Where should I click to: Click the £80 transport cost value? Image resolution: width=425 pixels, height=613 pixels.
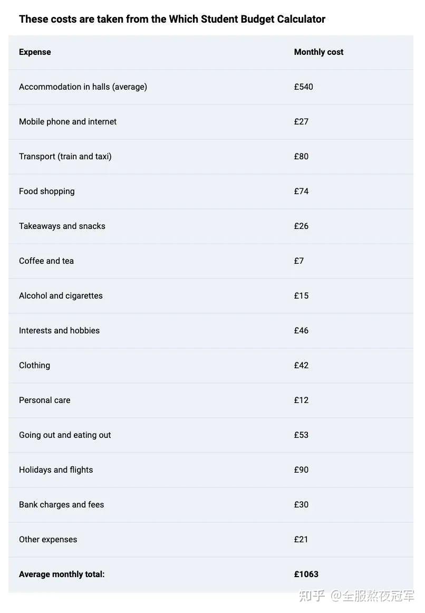[x=301, y=156]
